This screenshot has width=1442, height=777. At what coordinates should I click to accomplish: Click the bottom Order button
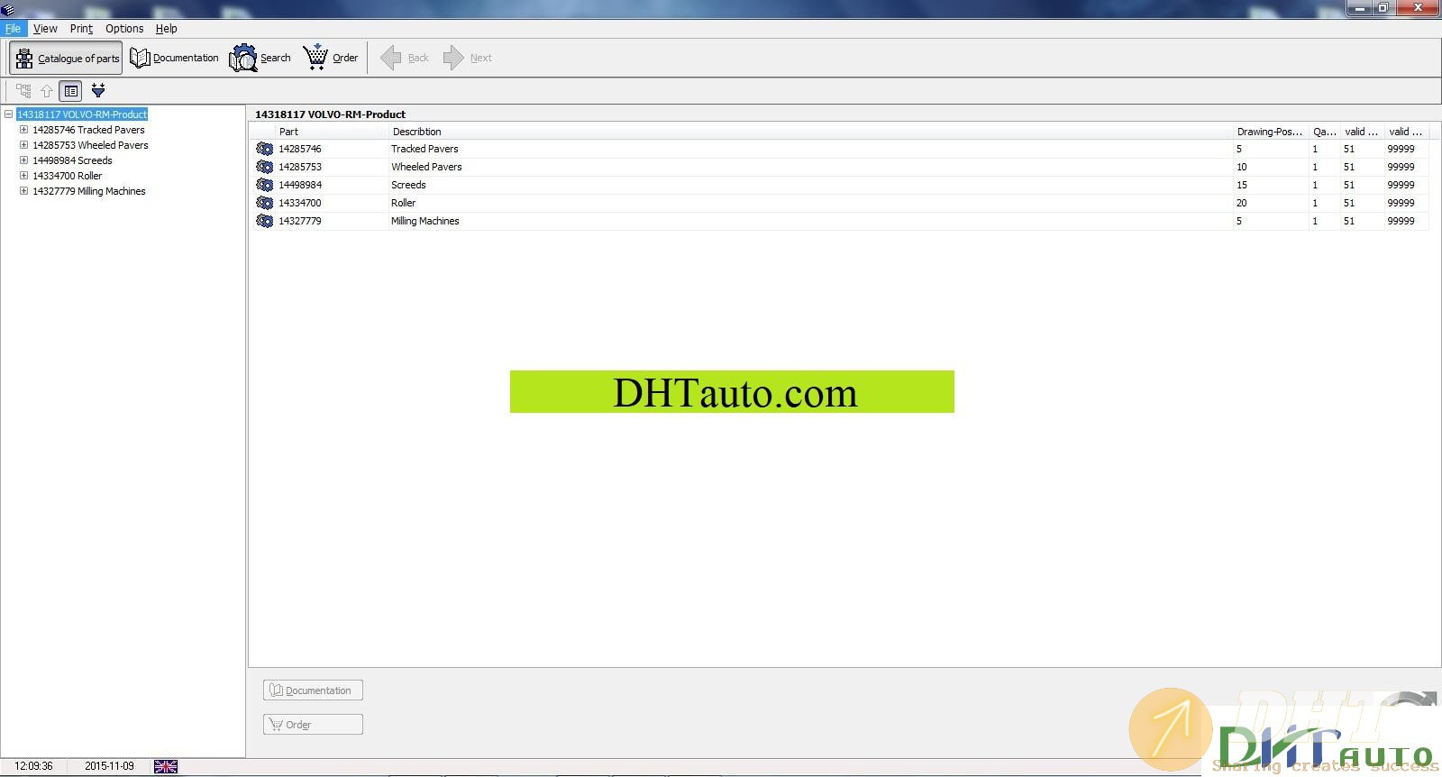(x=313, y=725)
